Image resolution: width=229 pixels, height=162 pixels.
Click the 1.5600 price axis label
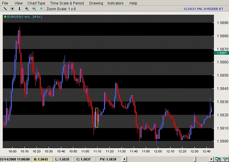click(222, 141)
